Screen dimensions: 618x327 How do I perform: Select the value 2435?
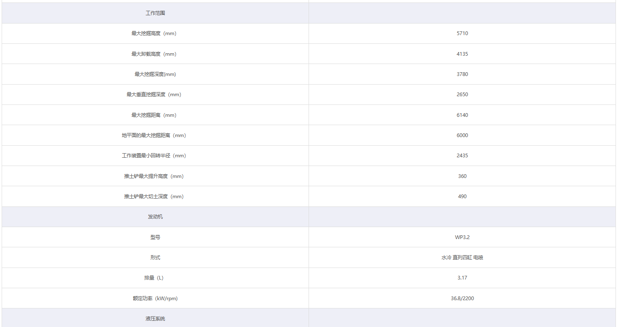point(462,156)
